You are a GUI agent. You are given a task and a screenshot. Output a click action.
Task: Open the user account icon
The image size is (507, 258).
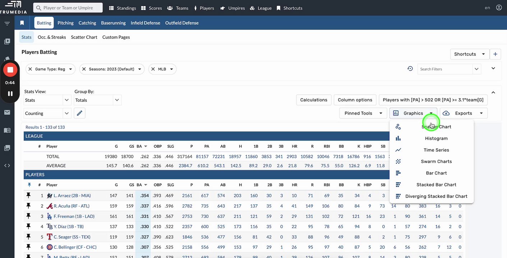pyautogui.click(x=499, y=8)
